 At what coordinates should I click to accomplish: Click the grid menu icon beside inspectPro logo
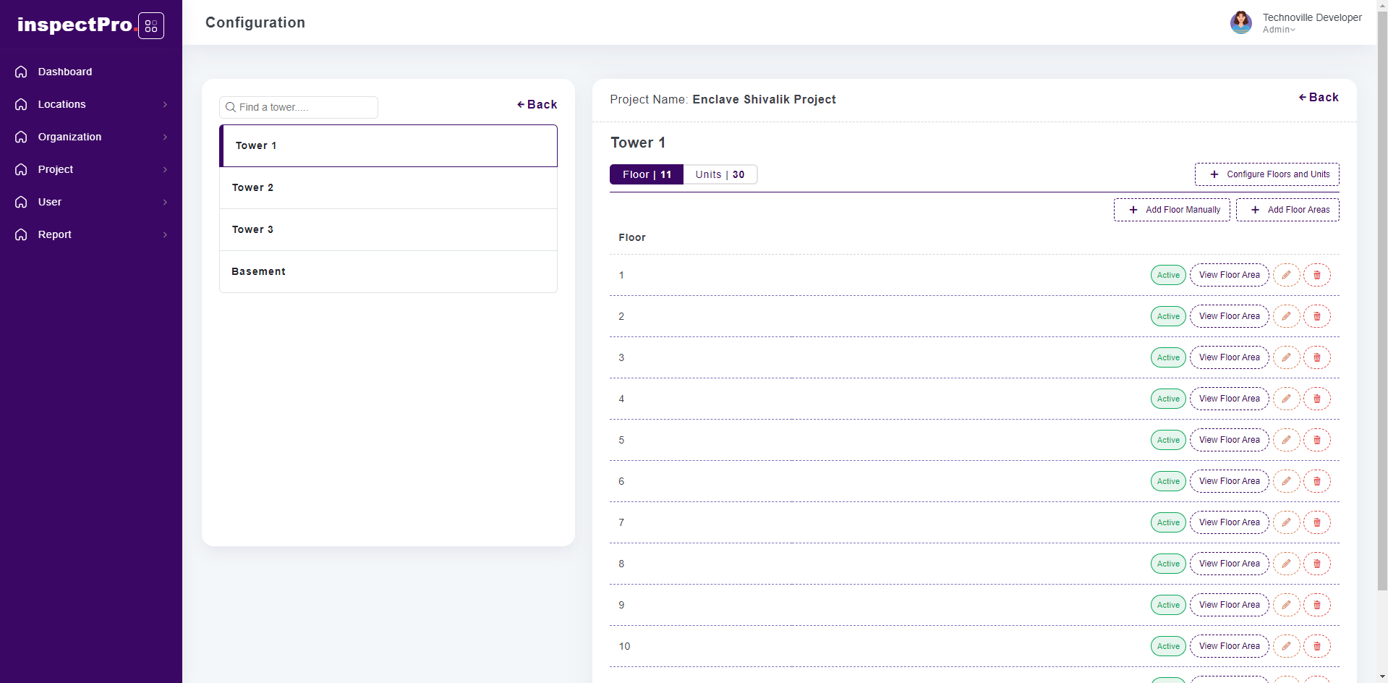(150, 26)
